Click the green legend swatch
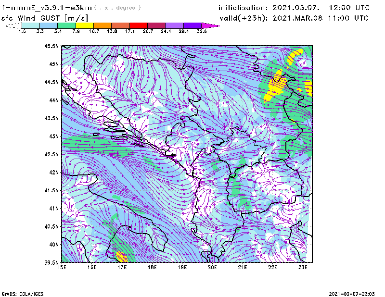Screen dimensions: 385x297 click(x=66, y=25)
